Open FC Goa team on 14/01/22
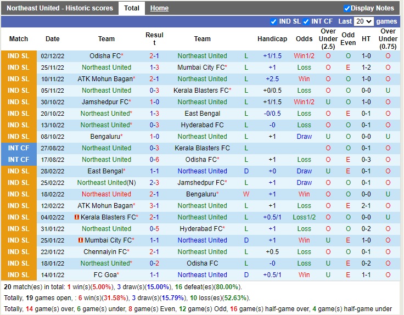This screenshot has height=315, width=404. tap(106, 275)
